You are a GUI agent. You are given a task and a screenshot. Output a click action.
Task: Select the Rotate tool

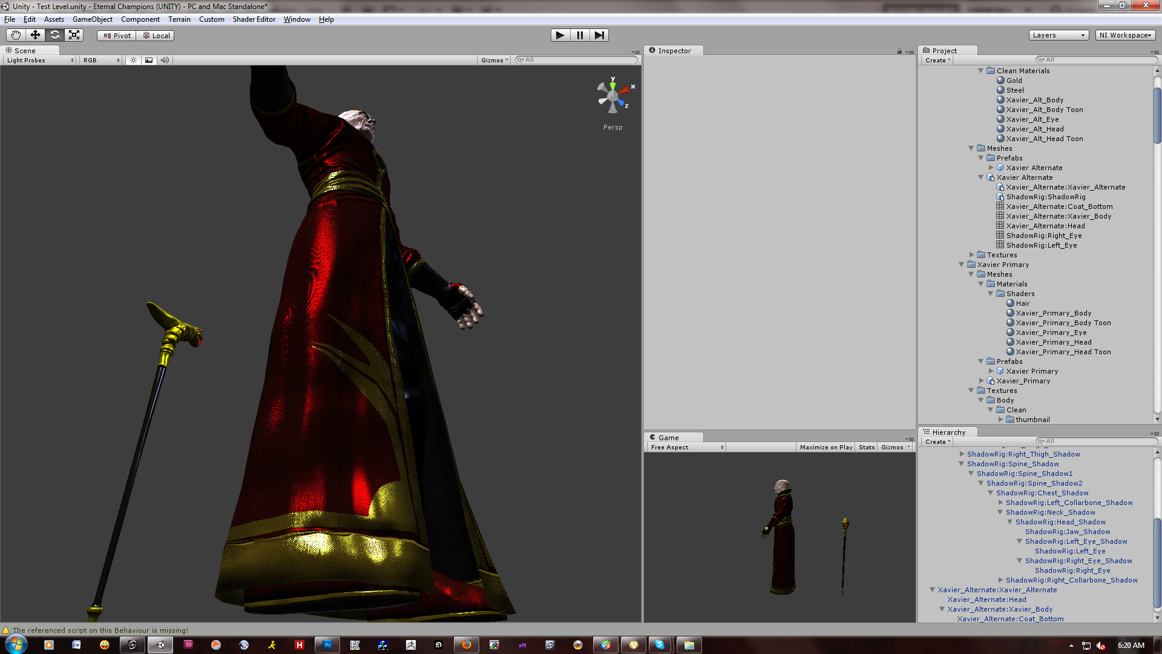tap(54, 35)
